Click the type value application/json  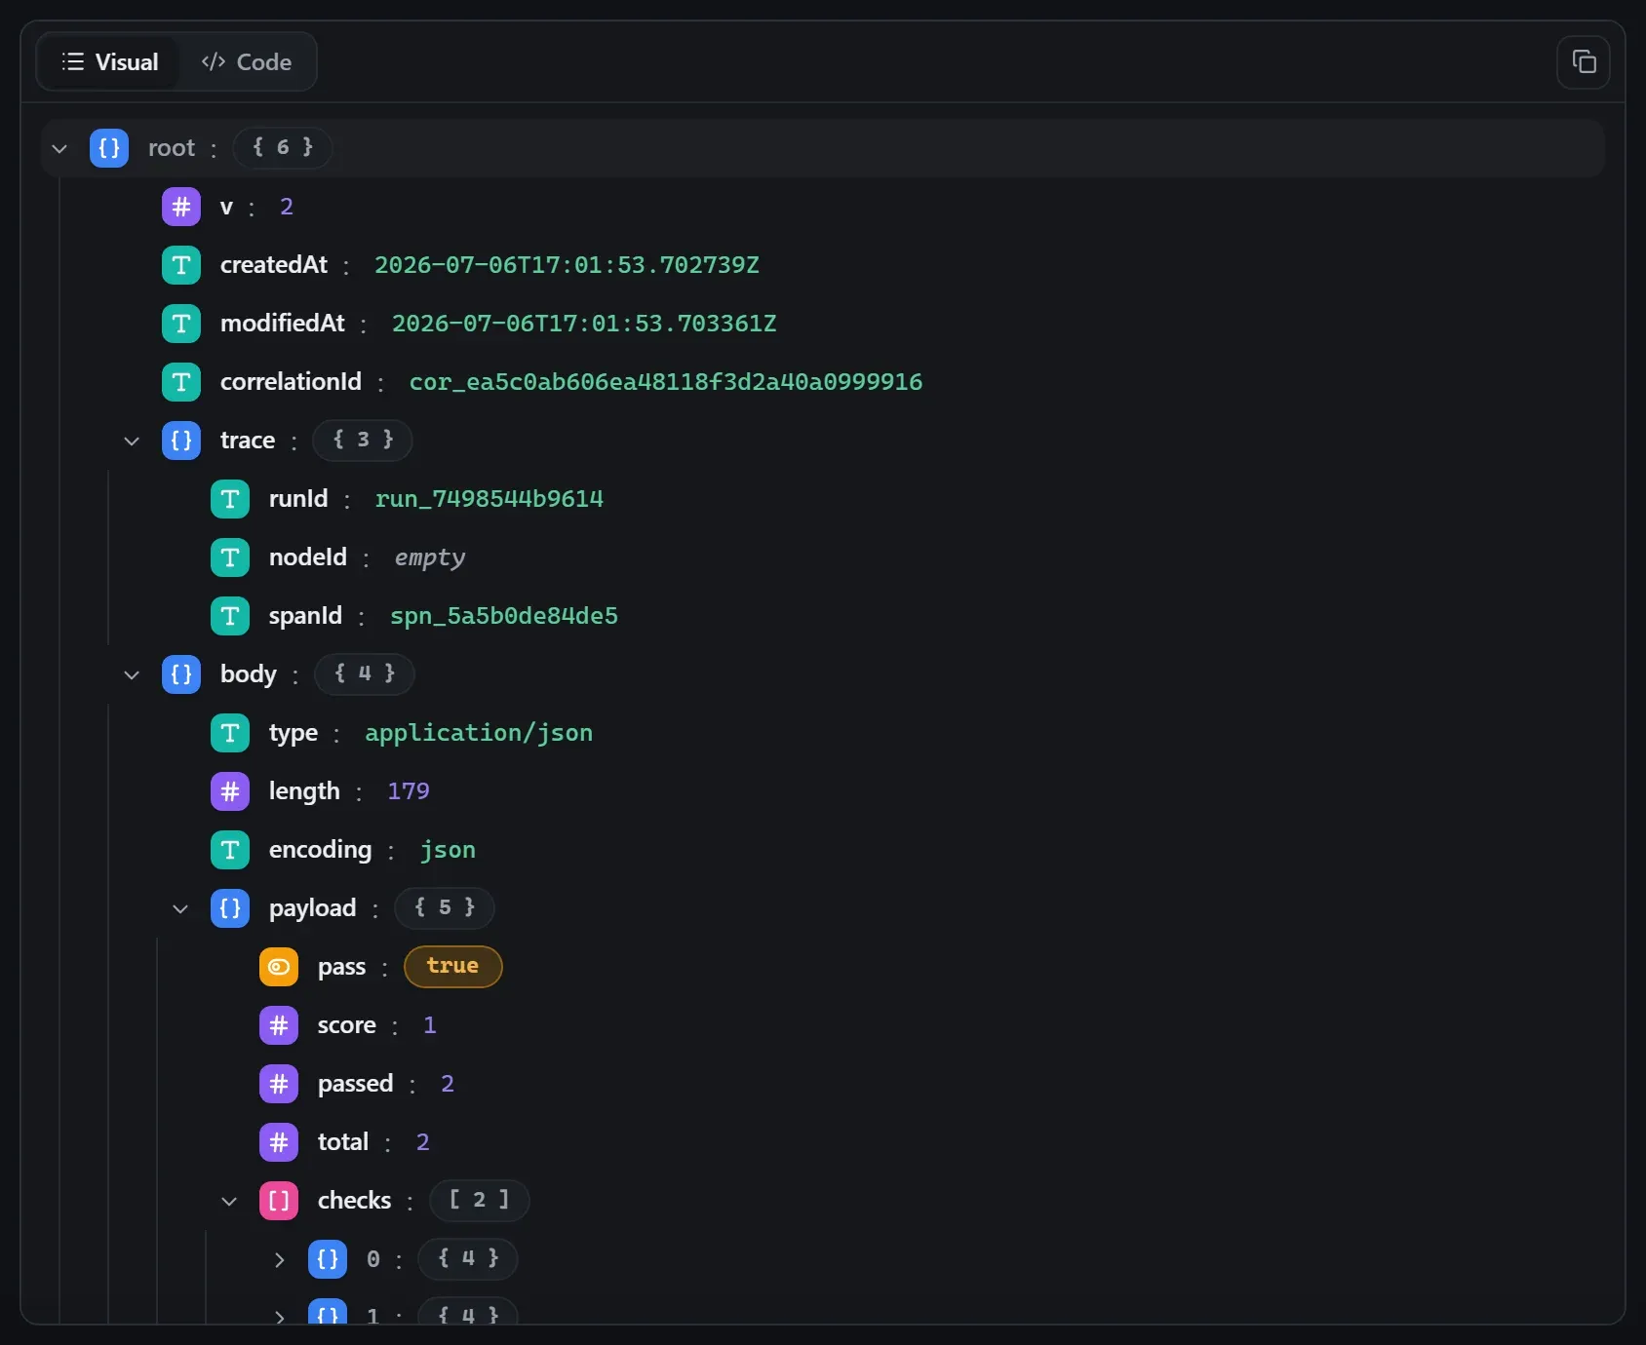pos(479,733)
